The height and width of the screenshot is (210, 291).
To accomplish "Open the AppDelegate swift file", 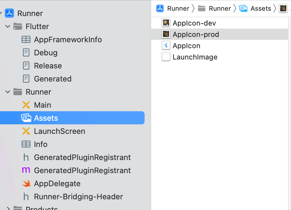I will coord(57,184).
